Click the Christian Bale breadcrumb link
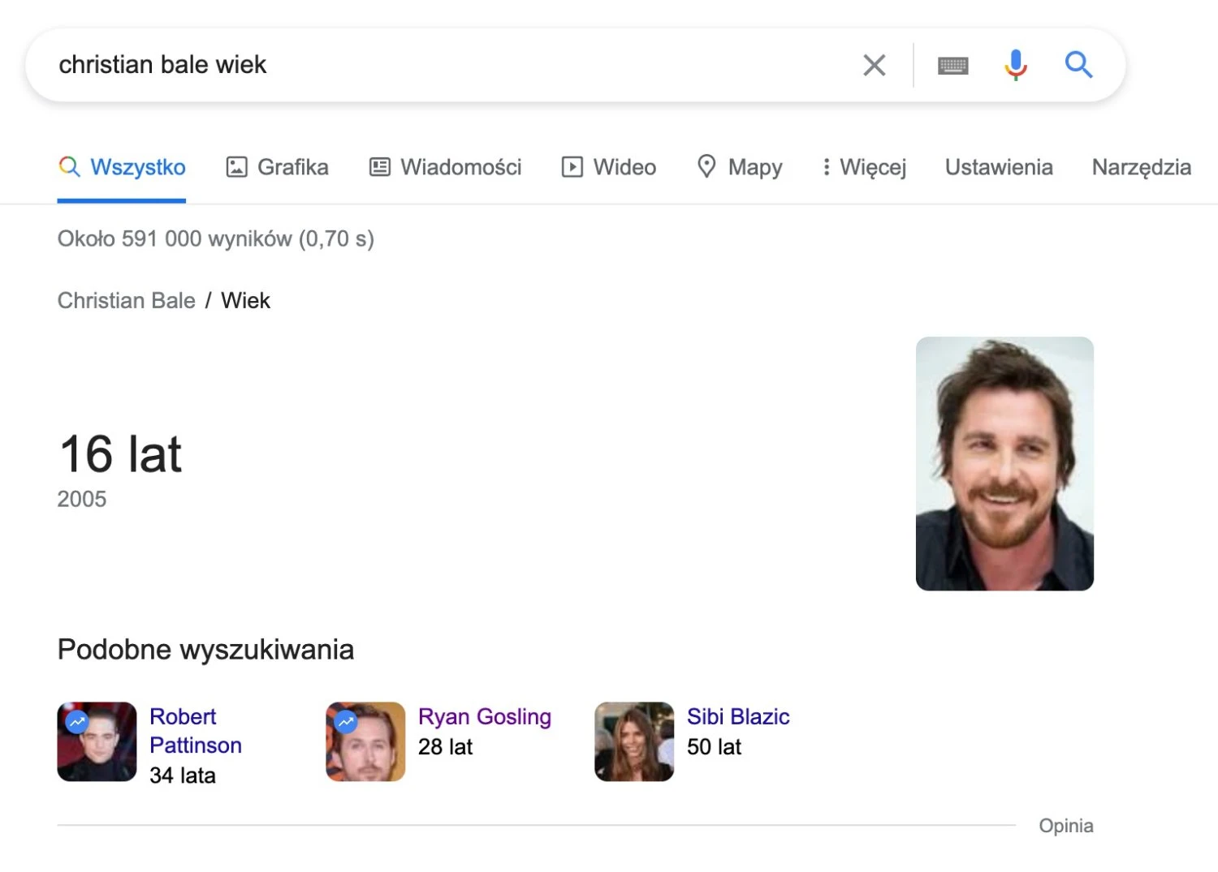1218x872 pixels. [x=127, y=300]
